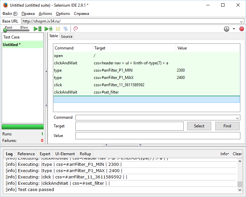Click the Executing set_filter log line
The height and width of the screenshot is (197, 246).
pyautogui.click(x=58, y=183)
